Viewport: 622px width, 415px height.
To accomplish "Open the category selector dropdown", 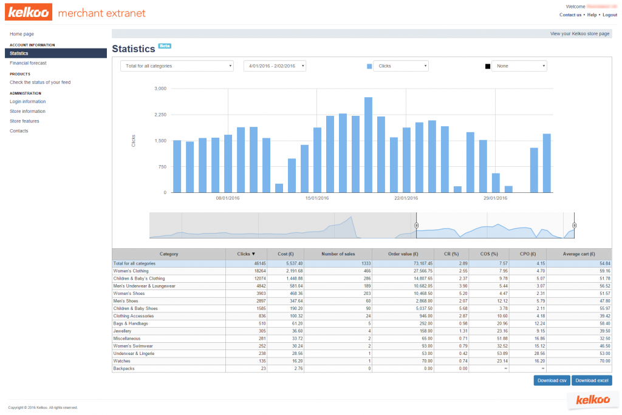I will 177,66.
